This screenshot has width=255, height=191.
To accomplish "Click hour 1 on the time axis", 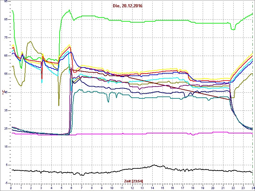I will point(21,188).
